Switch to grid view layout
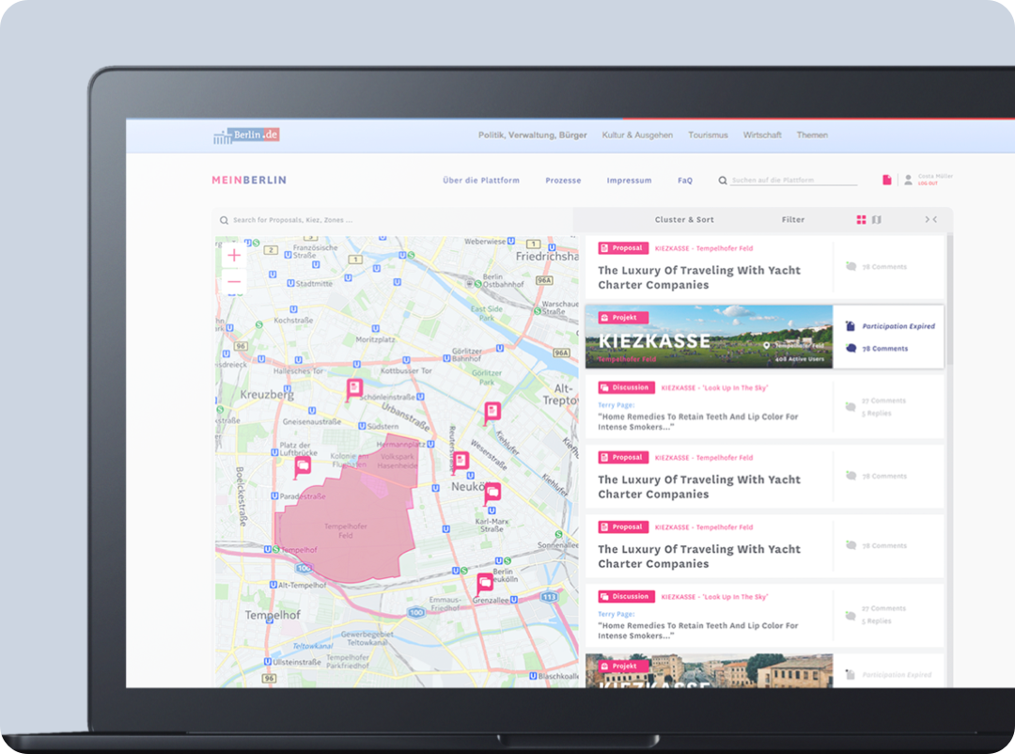The width and height of the screenshot is (1015, 754). [x=861, y=220]
